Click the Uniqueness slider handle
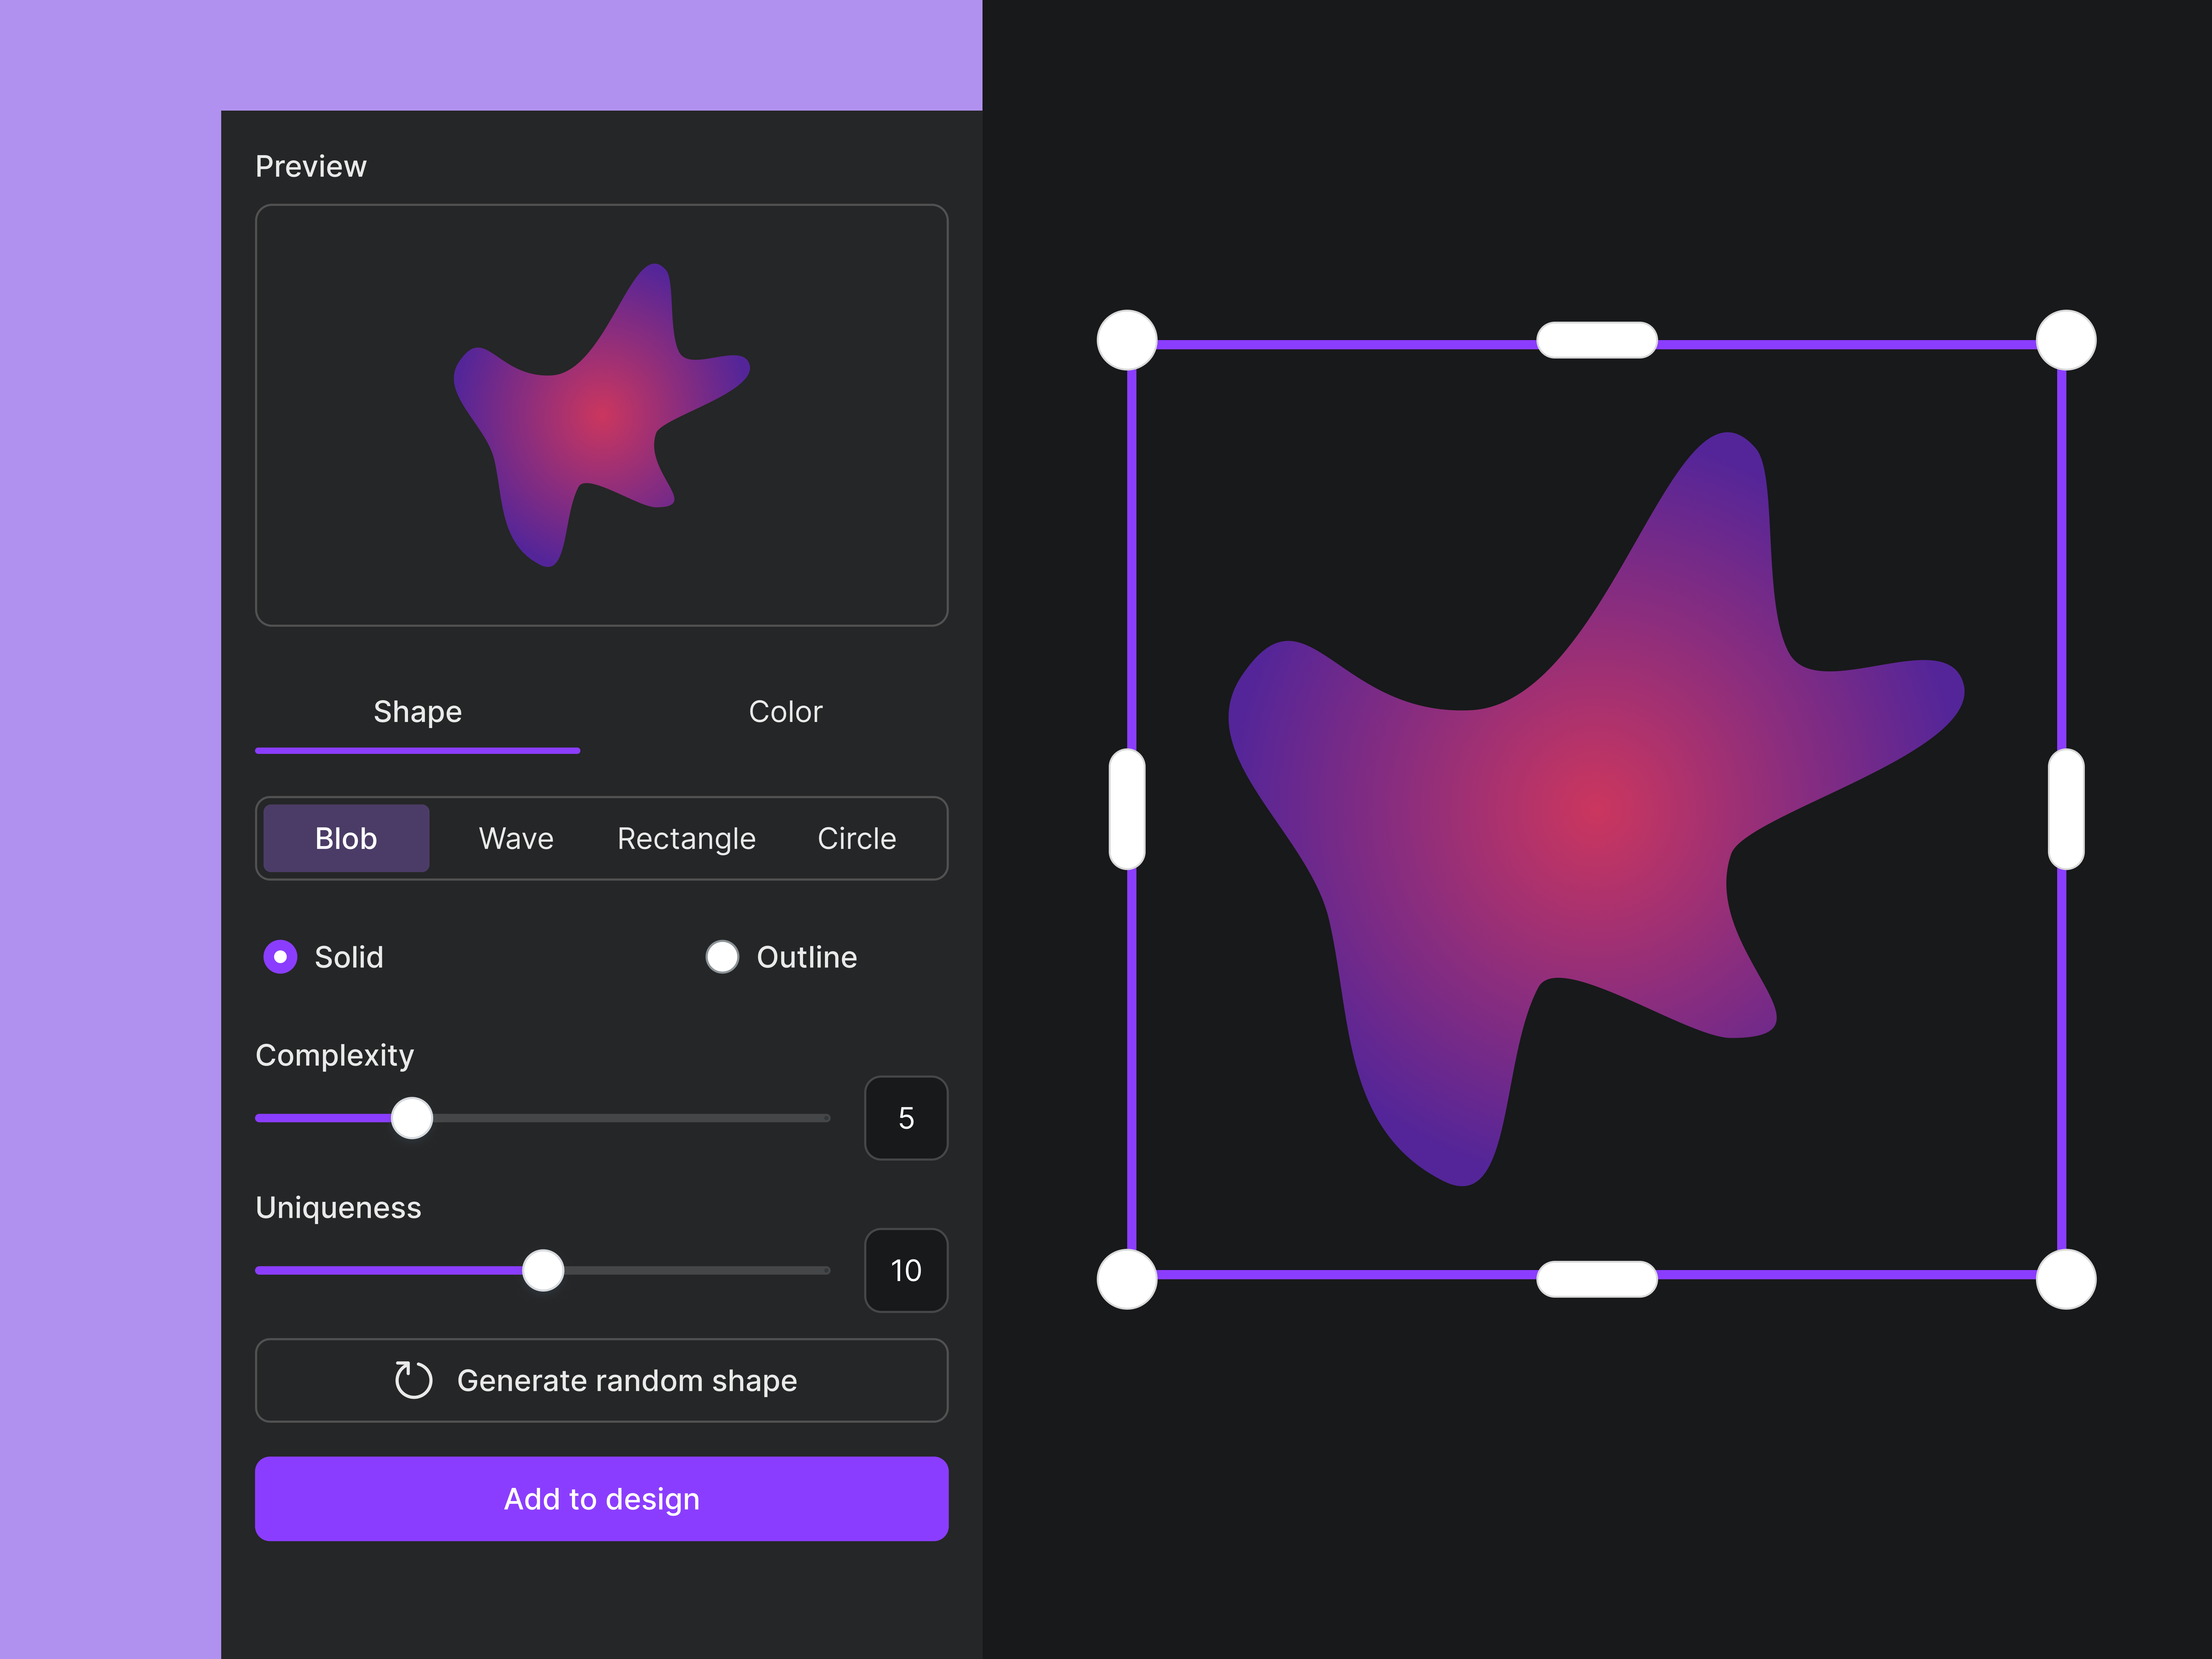 tap(543, 1270)
